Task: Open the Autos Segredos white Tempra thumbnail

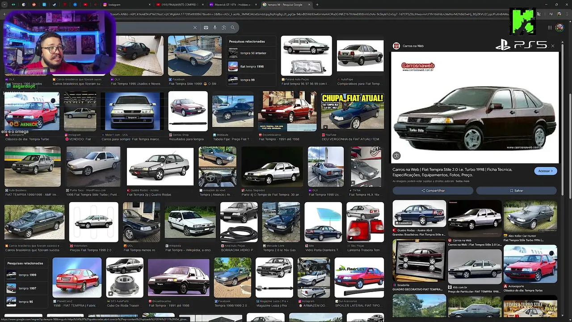Action: point(272,166)
